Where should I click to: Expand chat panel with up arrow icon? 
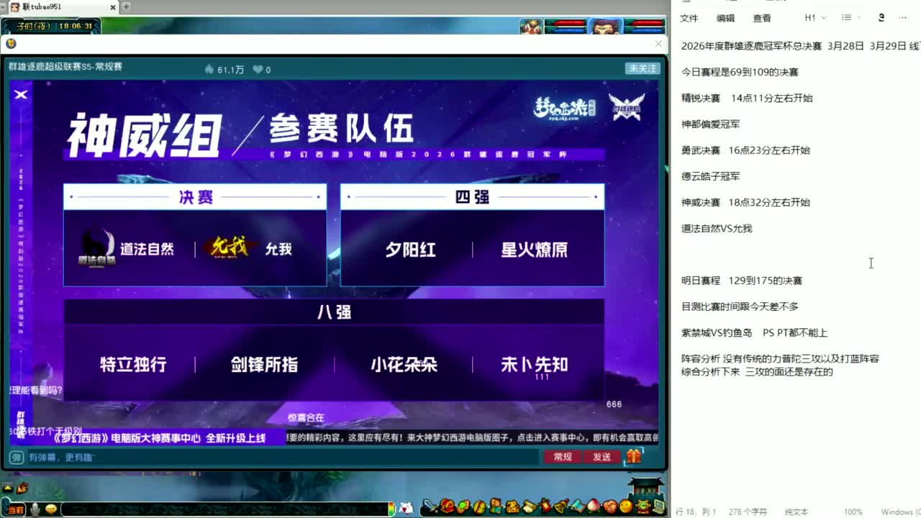[8, 489]
